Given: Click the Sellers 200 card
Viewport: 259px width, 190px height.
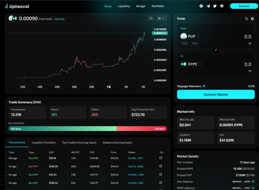Looking at the screenshot, I should click(108, 112).
